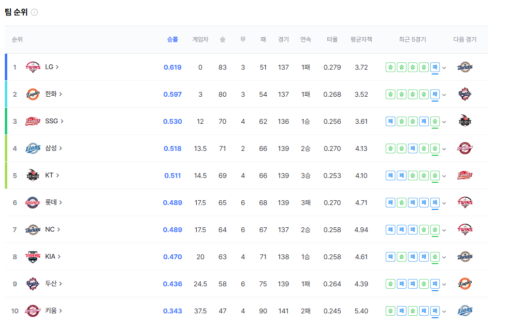Open 키움's next opponent Lions logo

click(x=464, y=311)
